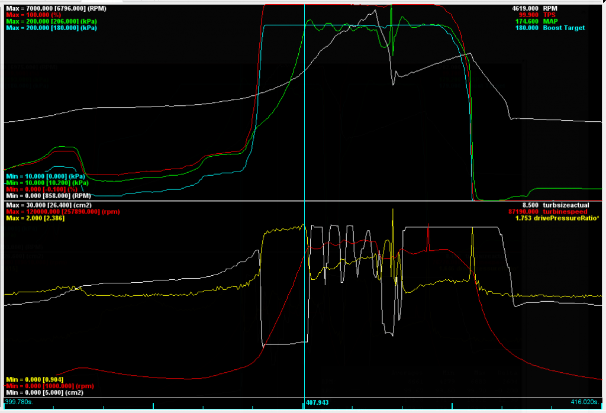Click the Min 0.000 [858.000] RPM label
Viewport: 606px width, 413px height.
coord(49,196)
